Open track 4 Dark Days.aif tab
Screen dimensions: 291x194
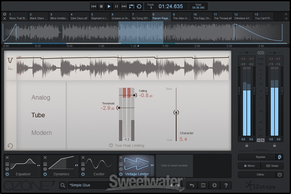[x=79, y=17]
